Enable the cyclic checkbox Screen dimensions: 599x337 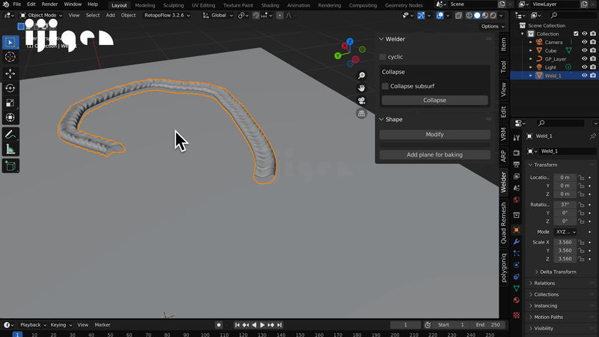pos(383,57)
